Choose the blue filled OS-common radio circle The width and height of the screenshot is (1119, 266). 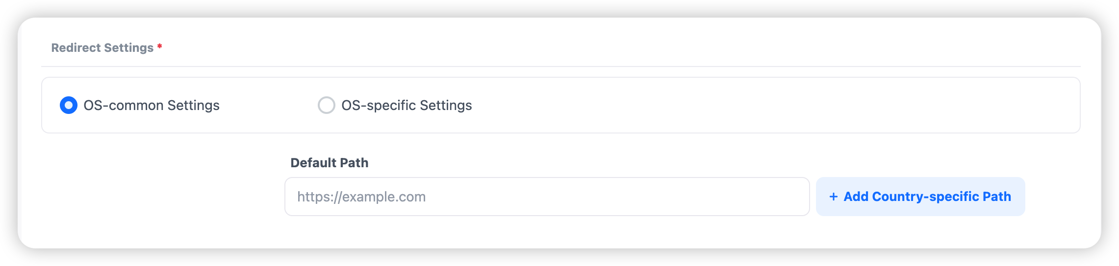(69, 105)
